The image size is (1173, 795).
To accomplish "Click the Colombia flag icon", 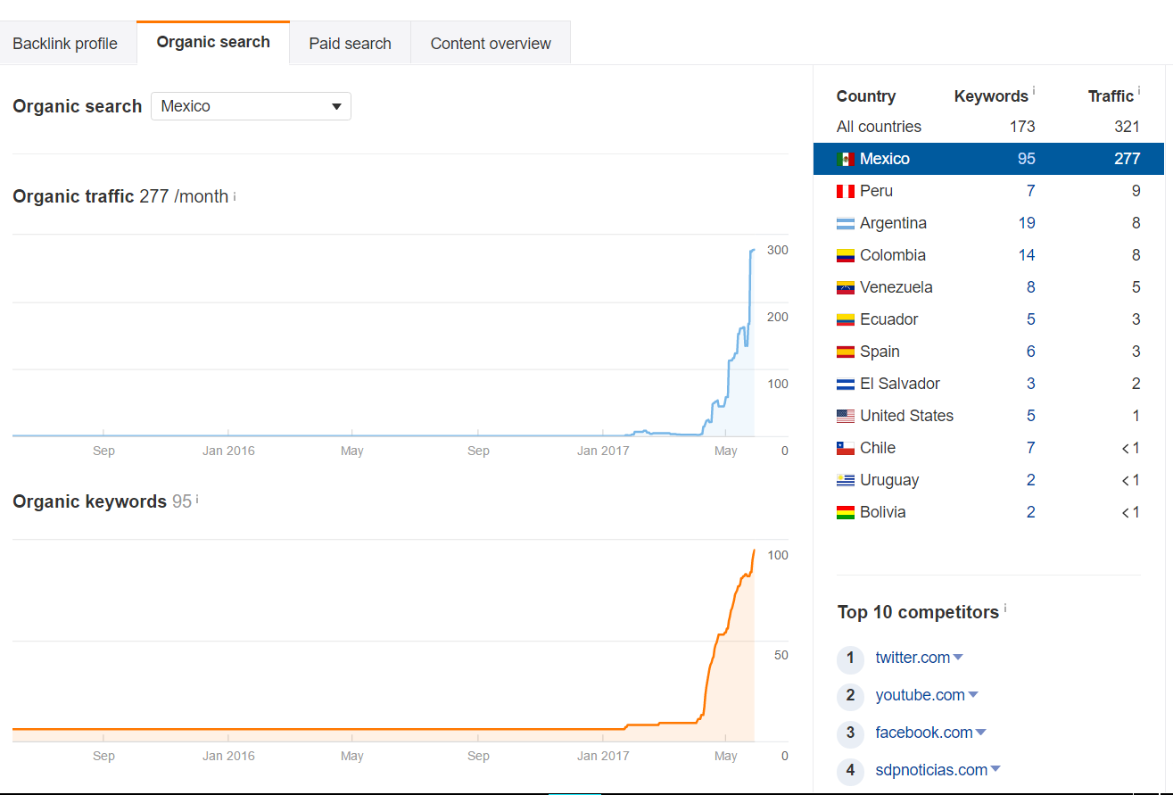I will (x=846, y=255).
